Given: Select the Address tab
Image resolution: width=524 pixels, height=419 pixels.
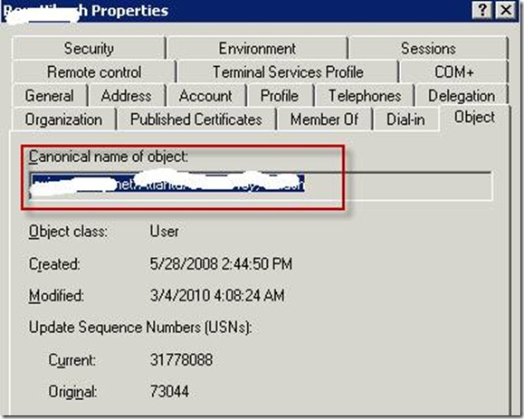Looking at the screenshot, I should (127, 96).
